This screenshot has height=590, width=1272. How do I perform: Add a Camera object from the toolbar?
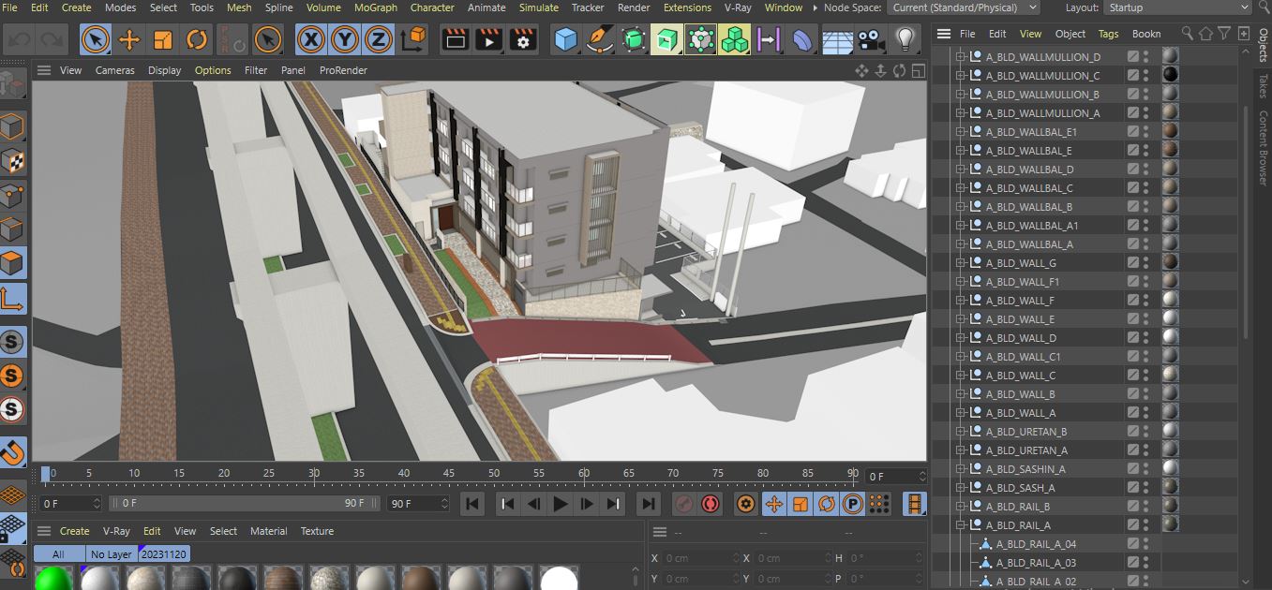pyautogui.click(x=871, y=40)
